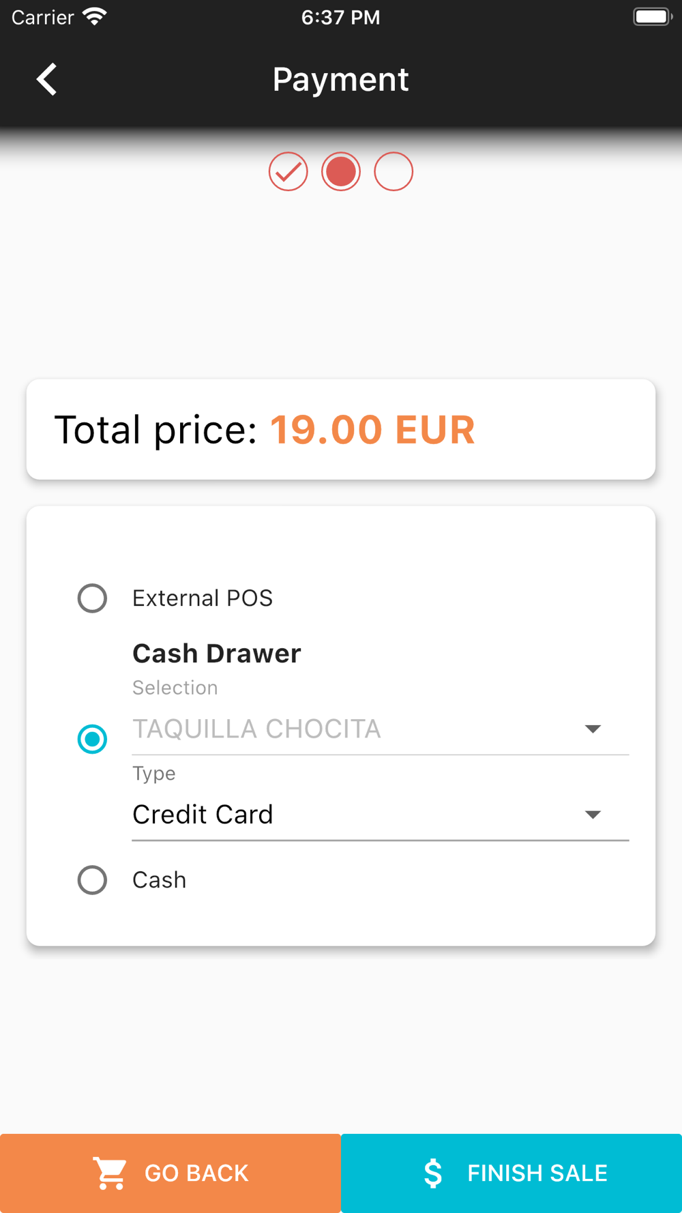Tap the 19.00 EUR total price
Image resolution: width=682 pixels, height=1213 pixels.
372,430
